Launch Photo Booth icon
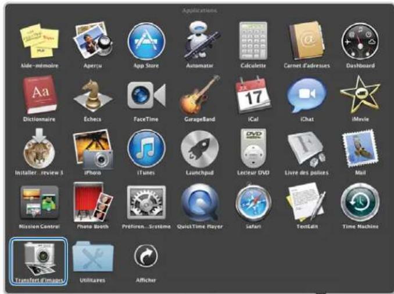Viewport: 394px width, 294px height. click(x=93, y=202)
